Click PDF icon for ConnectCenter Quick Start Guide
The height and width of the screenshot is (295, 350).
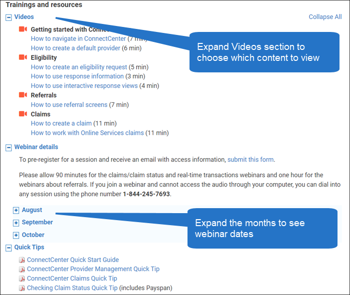pyautogui.click(x=22, y=260)
